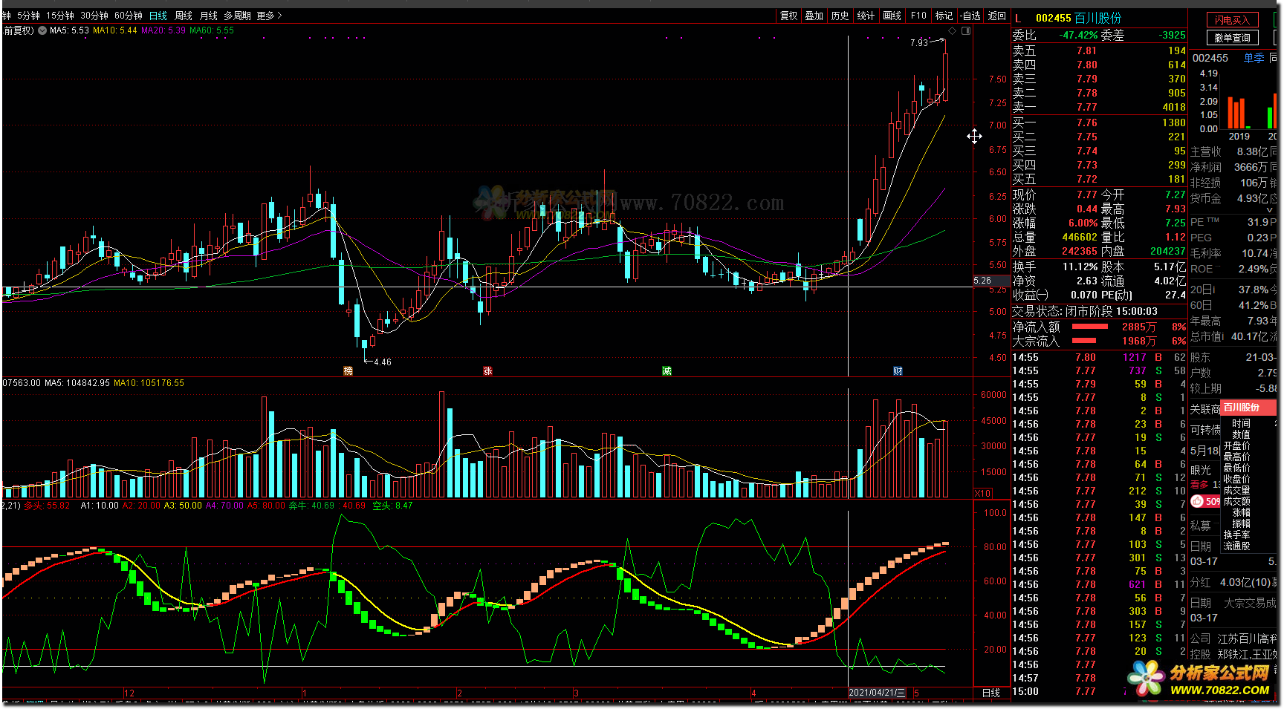
Task: Click the 减 marker on the chart
Action: pos(667,370)
